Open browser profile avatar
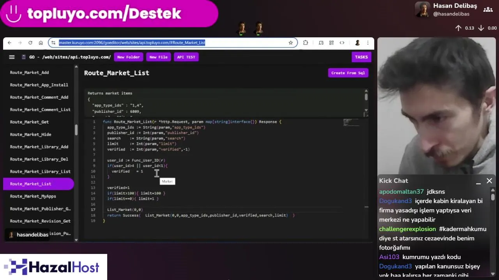Image resolution: width=499 pixels, height=280 pixels. pyautogui.click(x=357, y=43)
